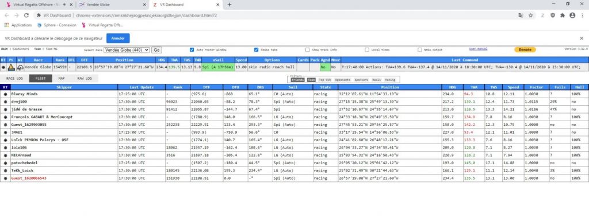Open the Select Race dropdown showing Vendée Globe (440)
The image size is (589, 217).
[127, 50]
